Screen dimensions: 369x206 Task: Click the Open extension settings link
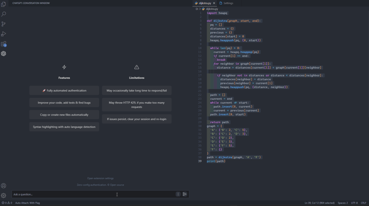(100, 178)
